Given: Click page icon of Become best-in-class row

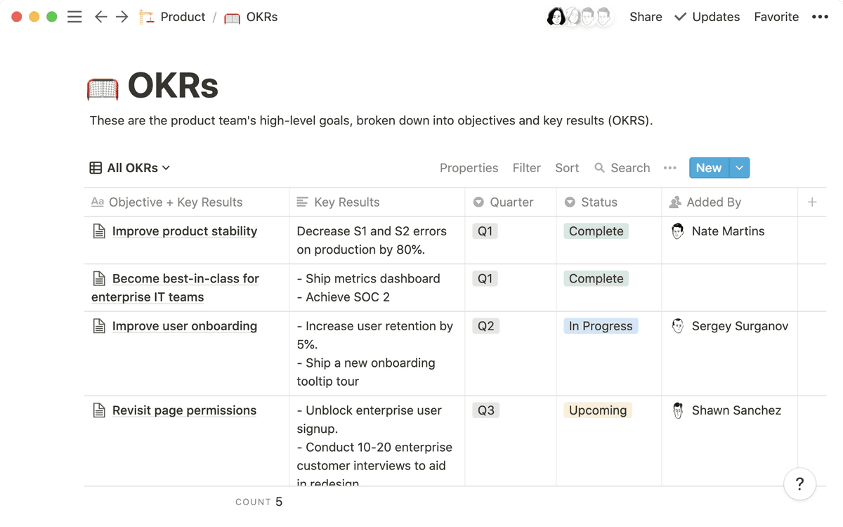Looking at the screenshot, I should coord(99,279).
